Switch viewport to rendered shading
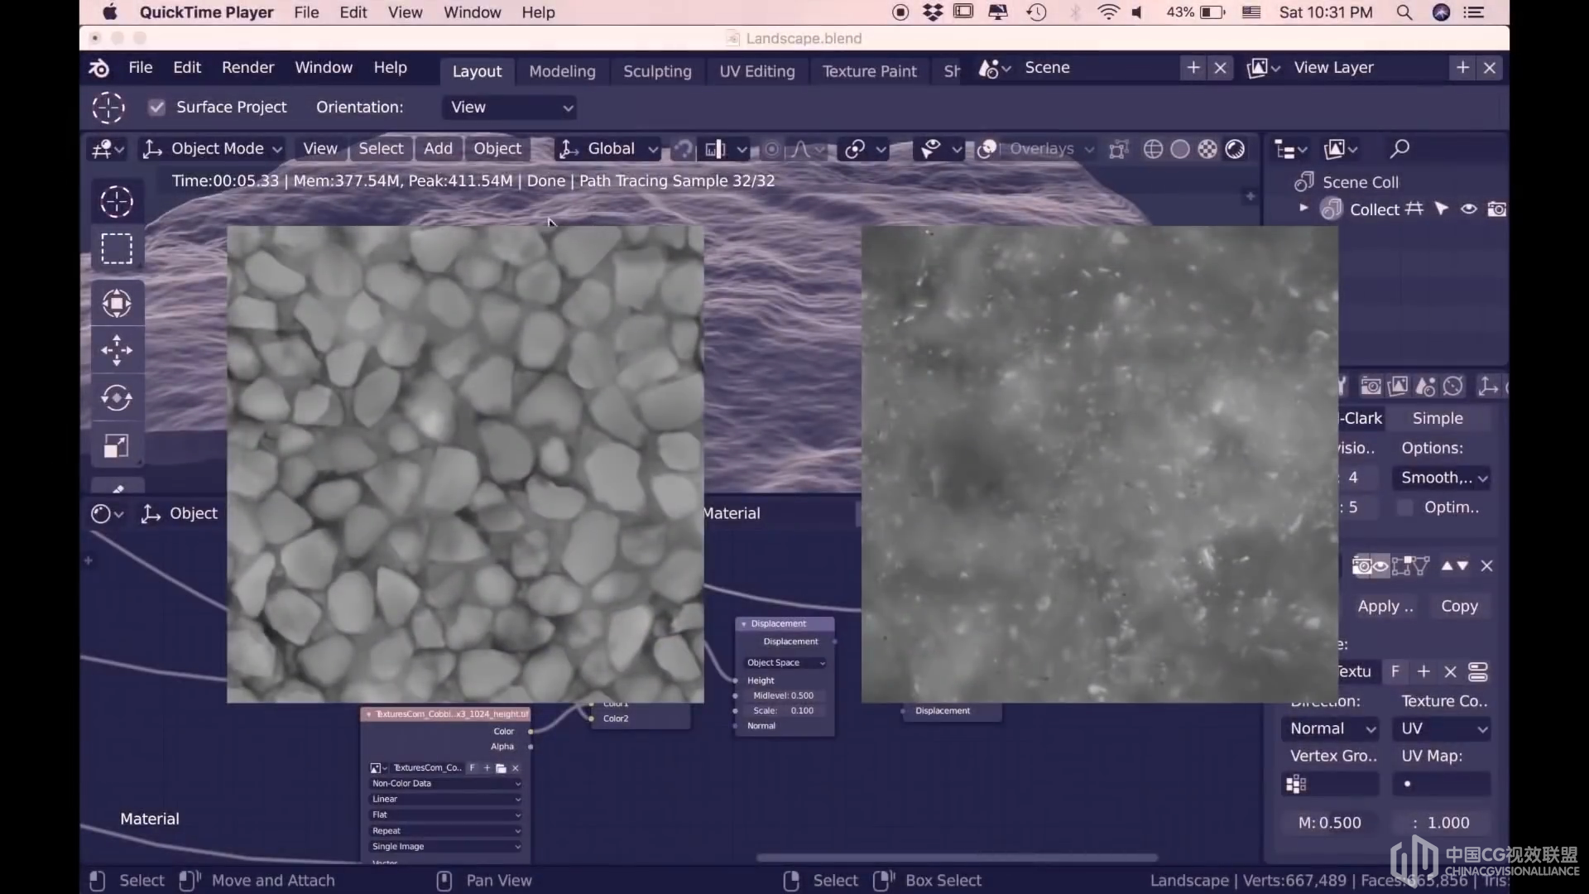This screenshot has height=894, width=1589. pos(1235,149)
